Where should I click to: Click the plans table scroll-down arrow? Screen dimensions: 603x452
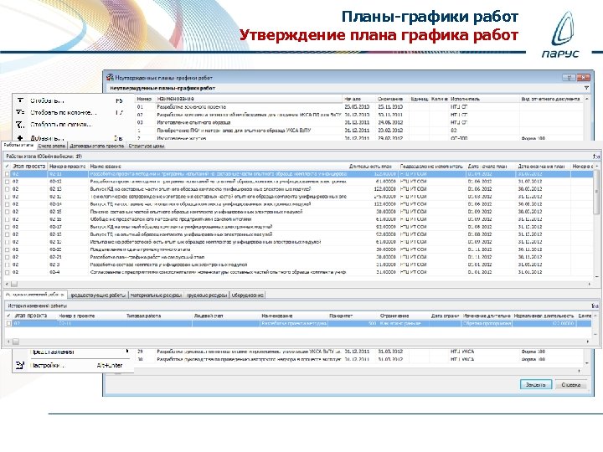click(x=587, y=363)
